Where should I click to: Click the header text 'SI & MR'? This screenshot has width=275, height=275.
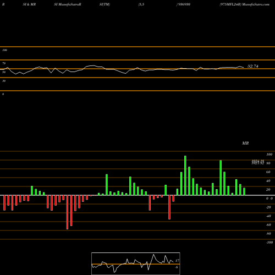[x=29, y=4]
